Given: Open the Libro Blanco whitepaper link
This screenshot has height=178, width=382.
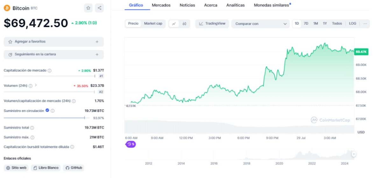Looking at the screenshot, I should [46, 168].
